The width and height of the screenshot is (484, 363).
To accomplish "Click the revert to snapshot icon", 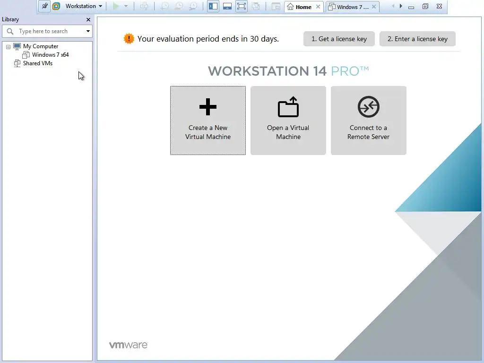I will pyautogui.click(x=179, y=6).
